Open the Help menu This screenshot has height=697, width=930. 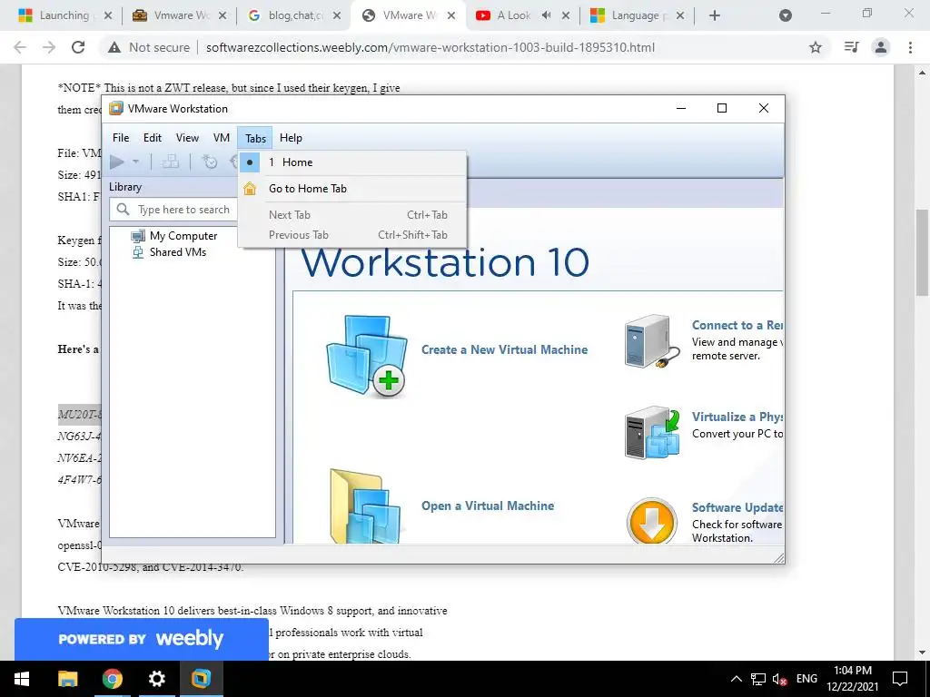point(291,138)
